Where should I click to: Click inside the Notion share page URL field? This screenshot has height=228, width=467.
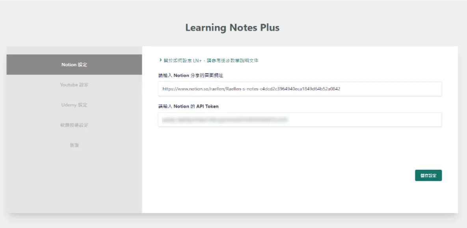click(x=300, y=89)
